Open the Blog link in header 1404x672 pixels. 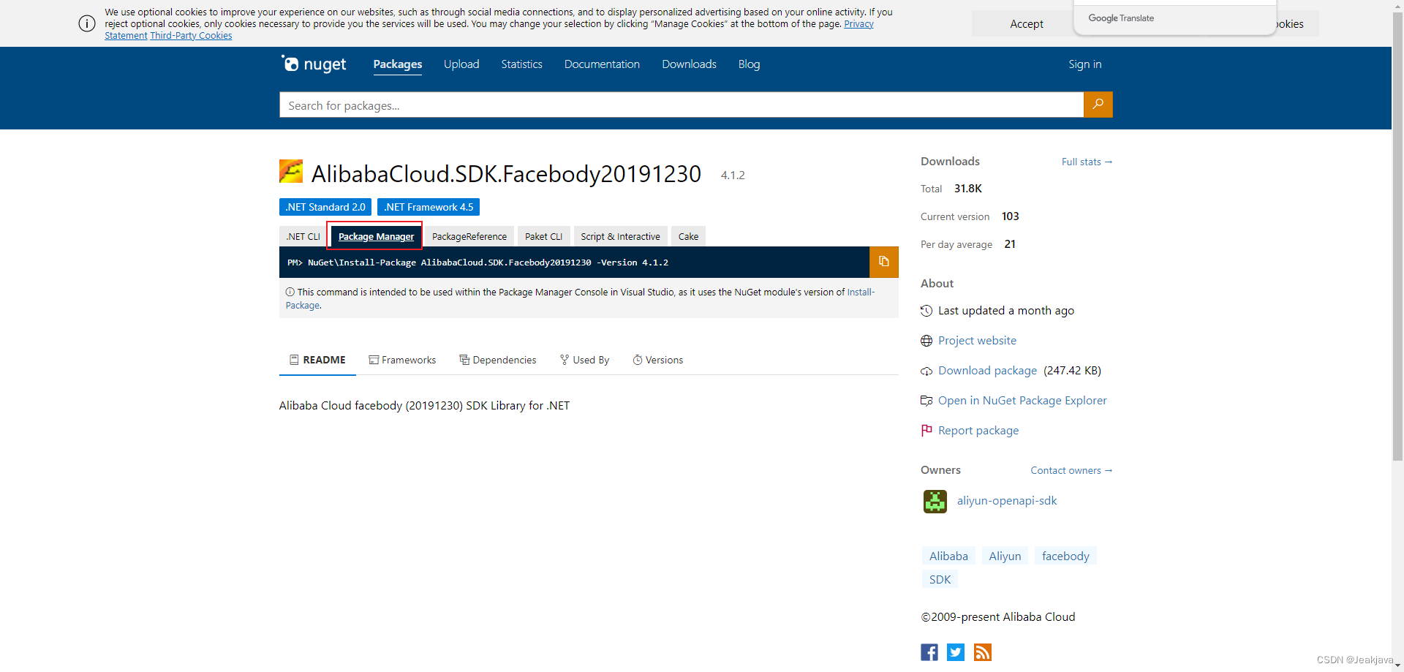click(x=749, y=64)
